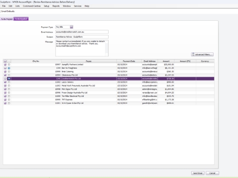Viewport: 238px width, 178px height.
Task: Click the Message box scroll-down arrow
Action: tap(107, 55)
